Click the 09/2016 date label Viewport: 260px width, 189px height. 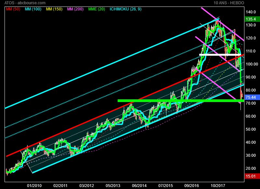192,186
